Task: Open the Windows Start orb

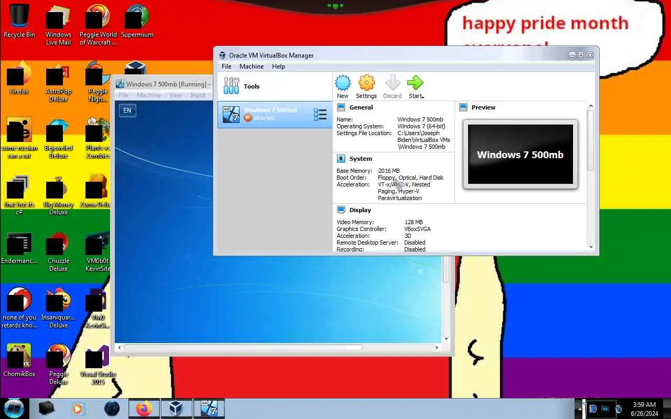Action: (x=13, y=409)
